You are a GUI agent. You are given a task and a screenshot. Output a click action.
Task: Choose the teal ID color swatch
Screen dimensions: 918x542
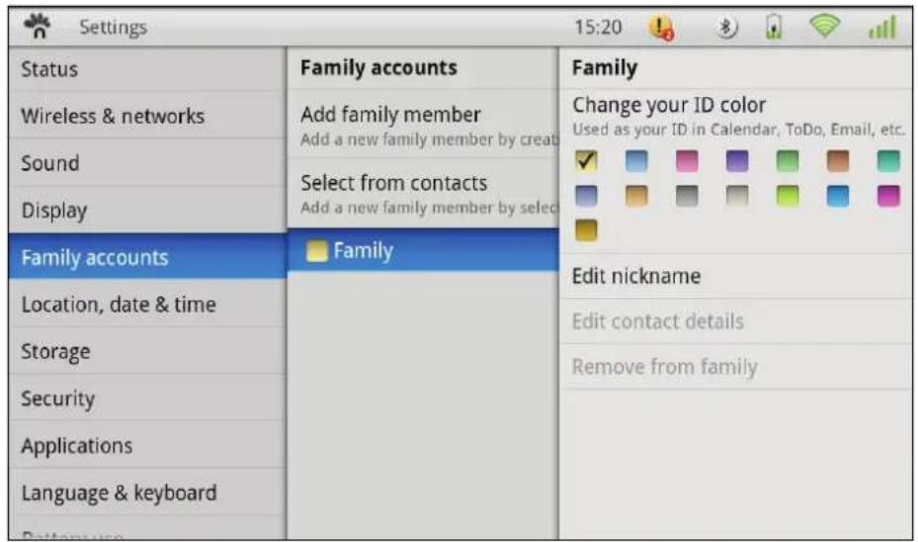[888, 160]
